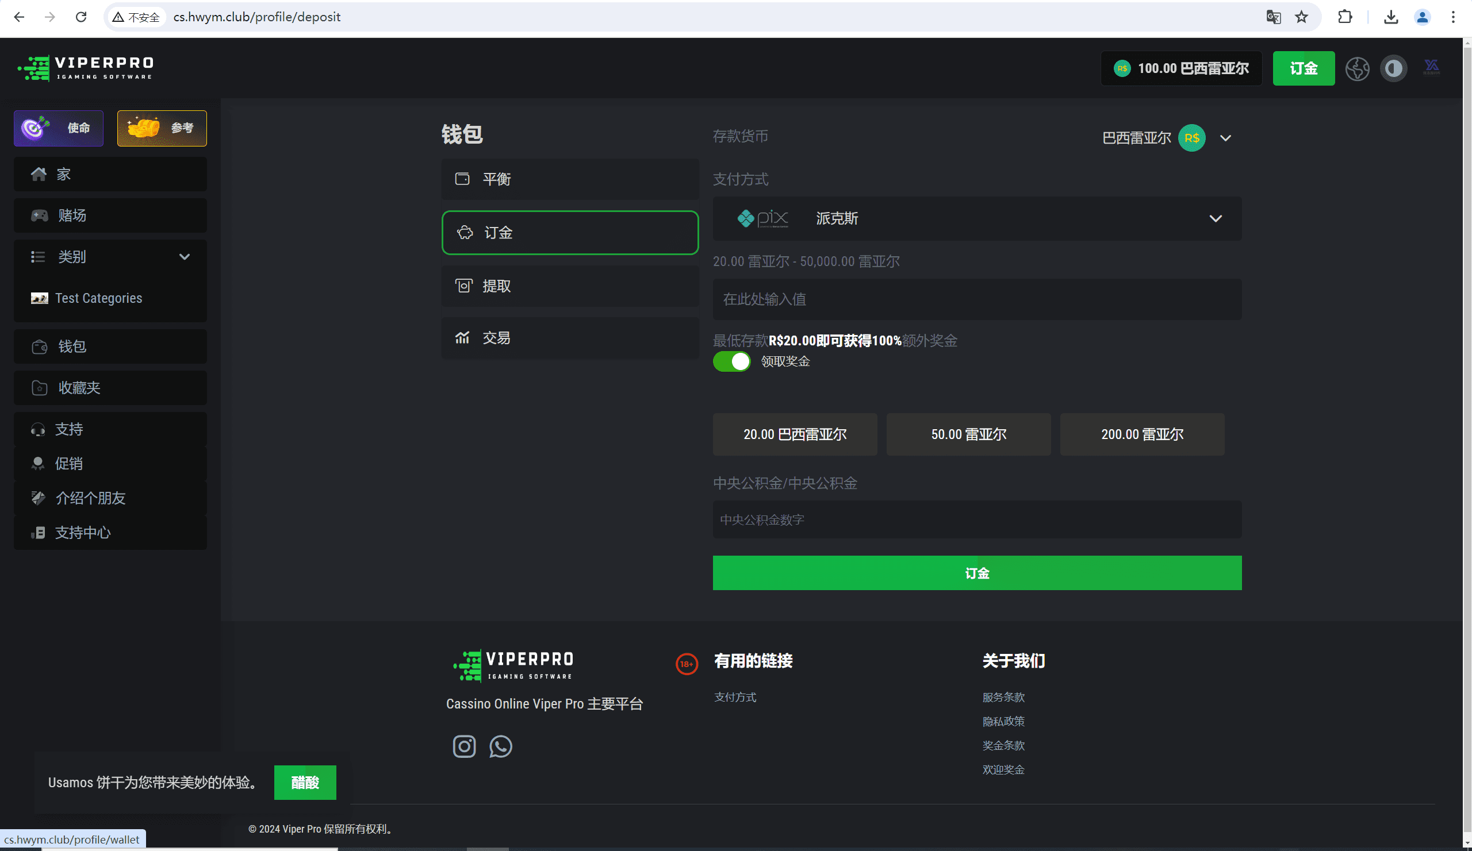
Task: Open the browser extensions puzzle icon
Action: 1345,17
